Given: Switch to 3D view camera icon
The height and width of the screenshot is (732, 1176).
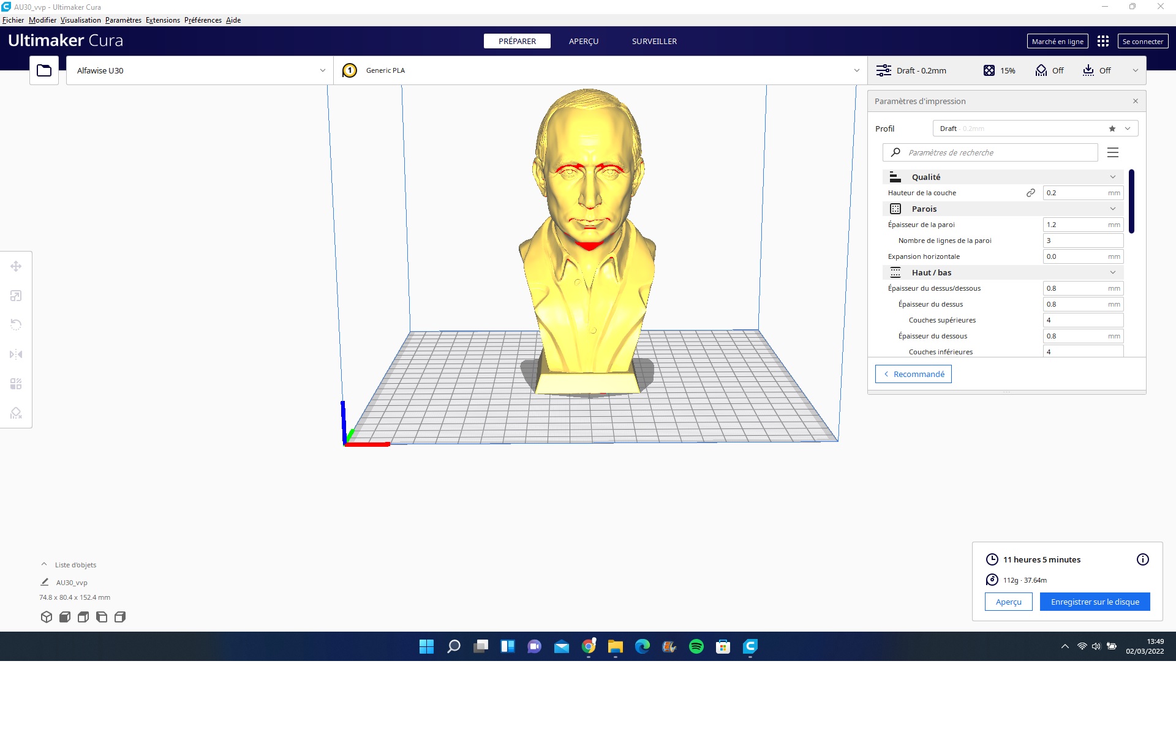Looking at the screenshot, I should [x=47, y=617].
